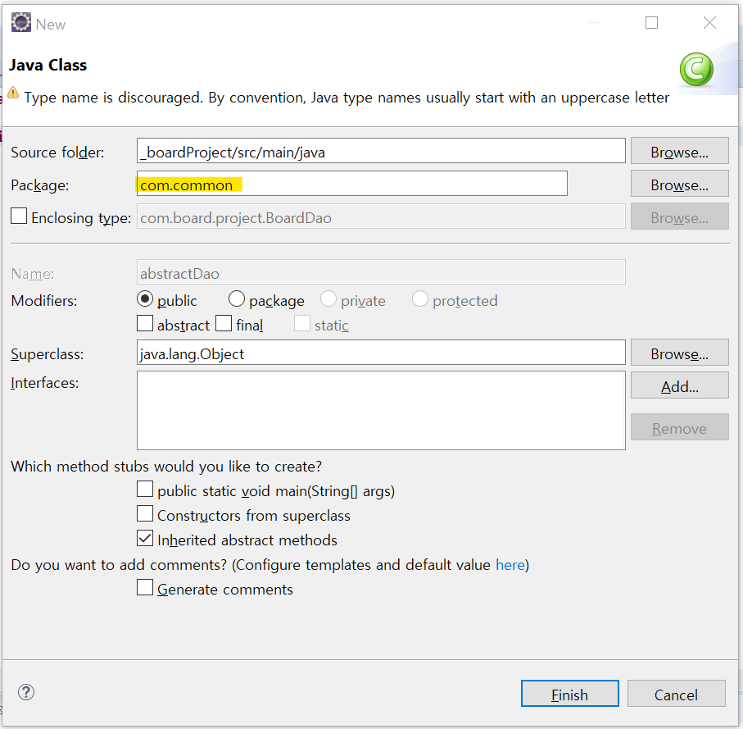
Task: Select the package modifier radio button
Action: click(237, 299)
